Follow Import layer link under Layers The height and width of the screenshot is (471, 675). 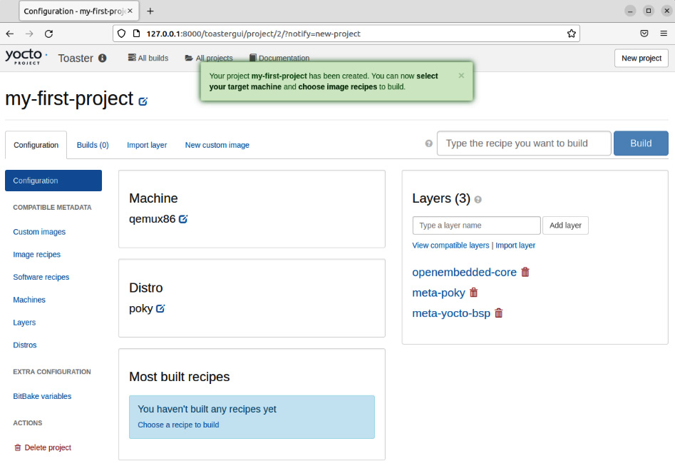click(x=515, y=245)
